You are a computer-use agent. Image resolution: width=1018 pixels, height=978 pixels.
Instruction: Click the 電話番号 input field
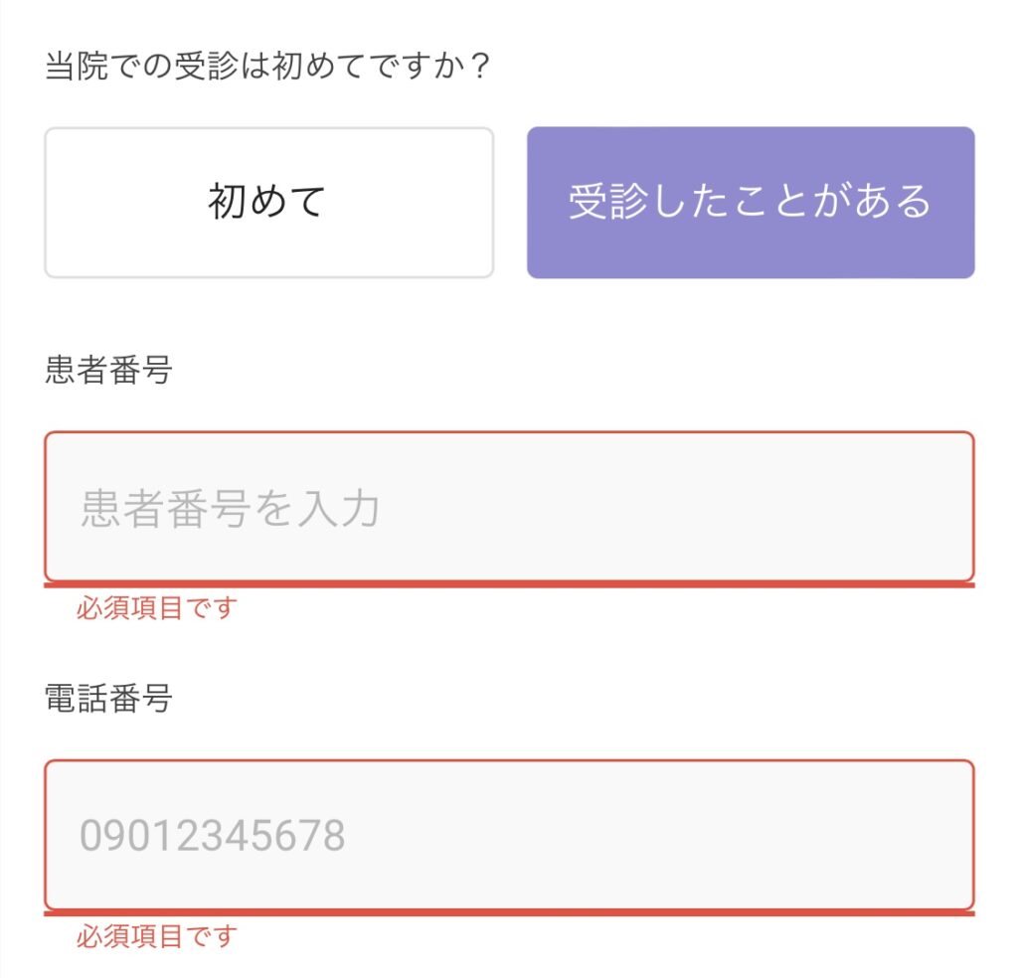(x=509, y=835)
